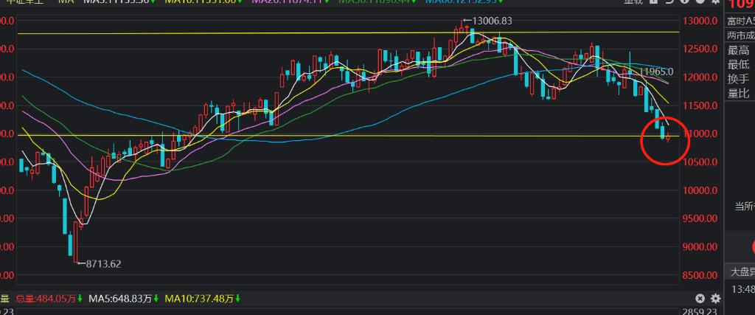Open the 两市成交 tab in side panel

click(740, 35)
